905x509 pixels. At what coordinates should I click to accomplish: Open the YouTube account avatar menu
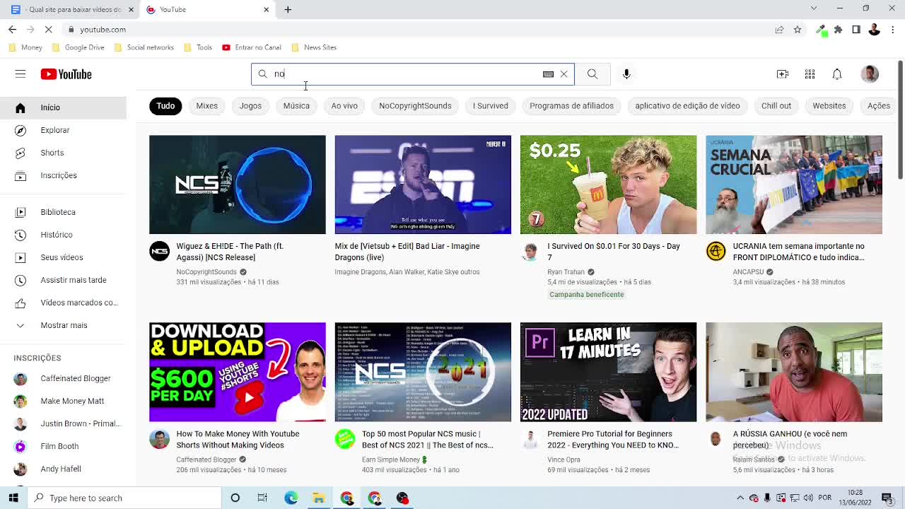click(870, 74)
